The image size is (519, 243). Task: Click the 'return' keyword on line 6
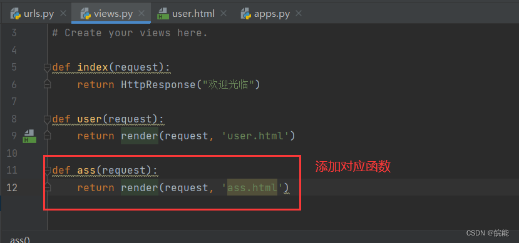coord(96,84)
